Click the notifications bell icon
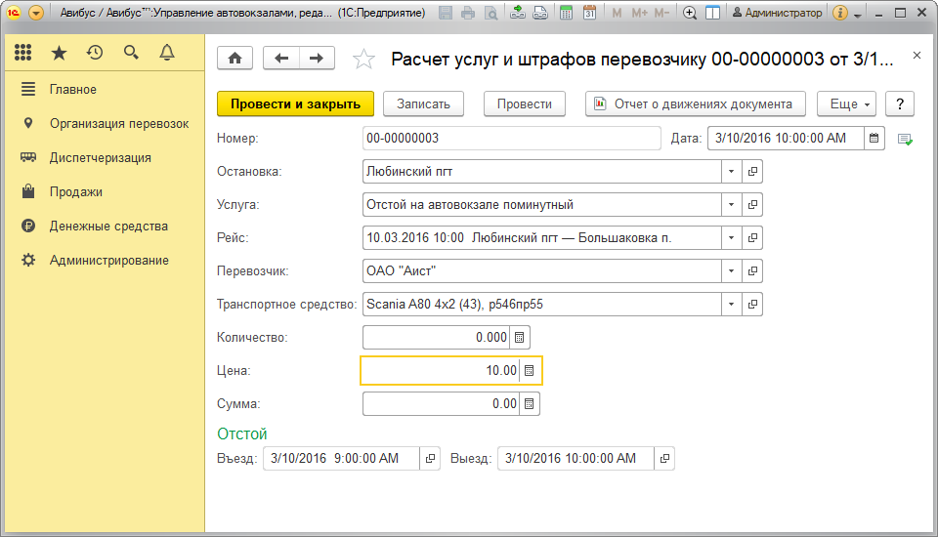This screenshot has width=938, height=537. (167, 53)
